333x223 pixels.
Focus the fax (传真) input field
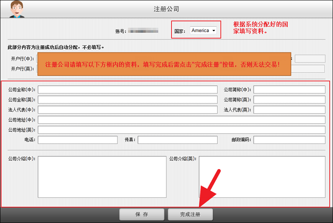click(177, 140)
